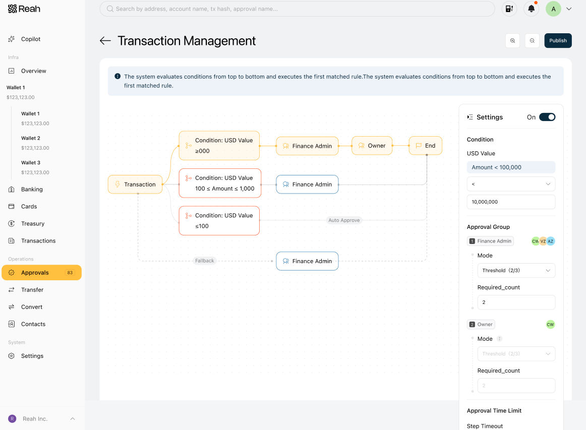
Task: Open the account avatar chevron menu
Action: pyautogui.click(x=569, y=9)
